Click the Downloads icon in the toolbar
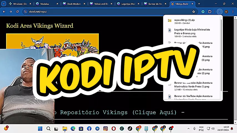 click(x=220, y=12)
